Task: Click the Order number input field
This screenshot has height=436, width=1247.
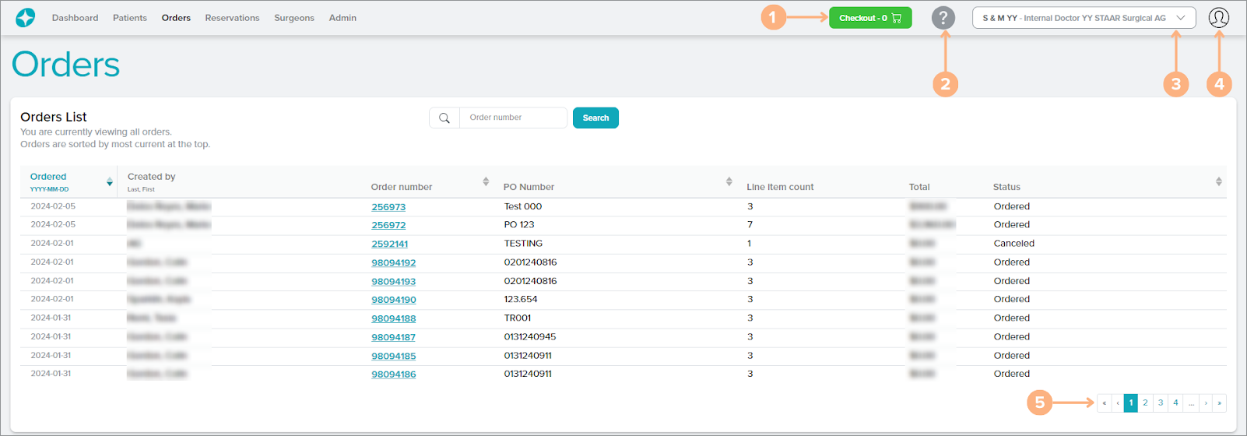Action: 513,118
